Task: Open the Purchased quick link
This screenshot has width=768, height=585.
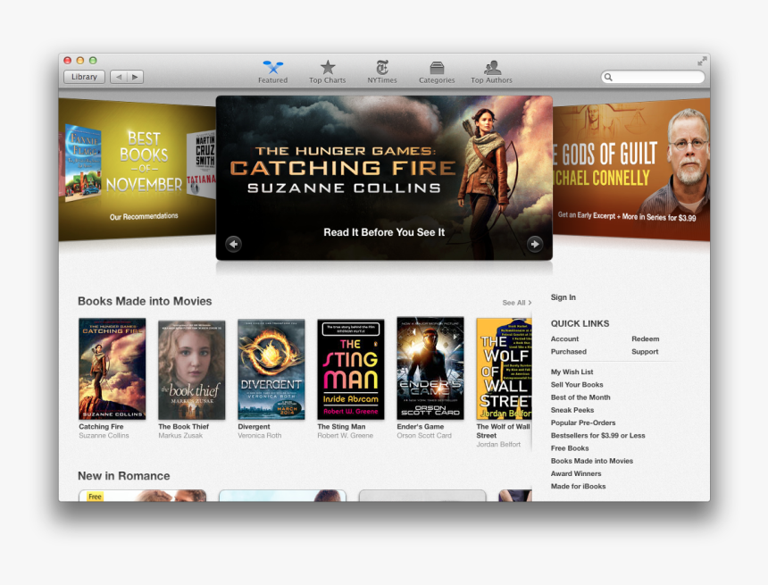Action: (569, 352)
